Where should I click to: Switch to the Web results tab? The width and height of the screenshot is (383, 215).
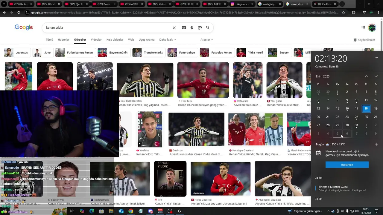coord(131,40)
